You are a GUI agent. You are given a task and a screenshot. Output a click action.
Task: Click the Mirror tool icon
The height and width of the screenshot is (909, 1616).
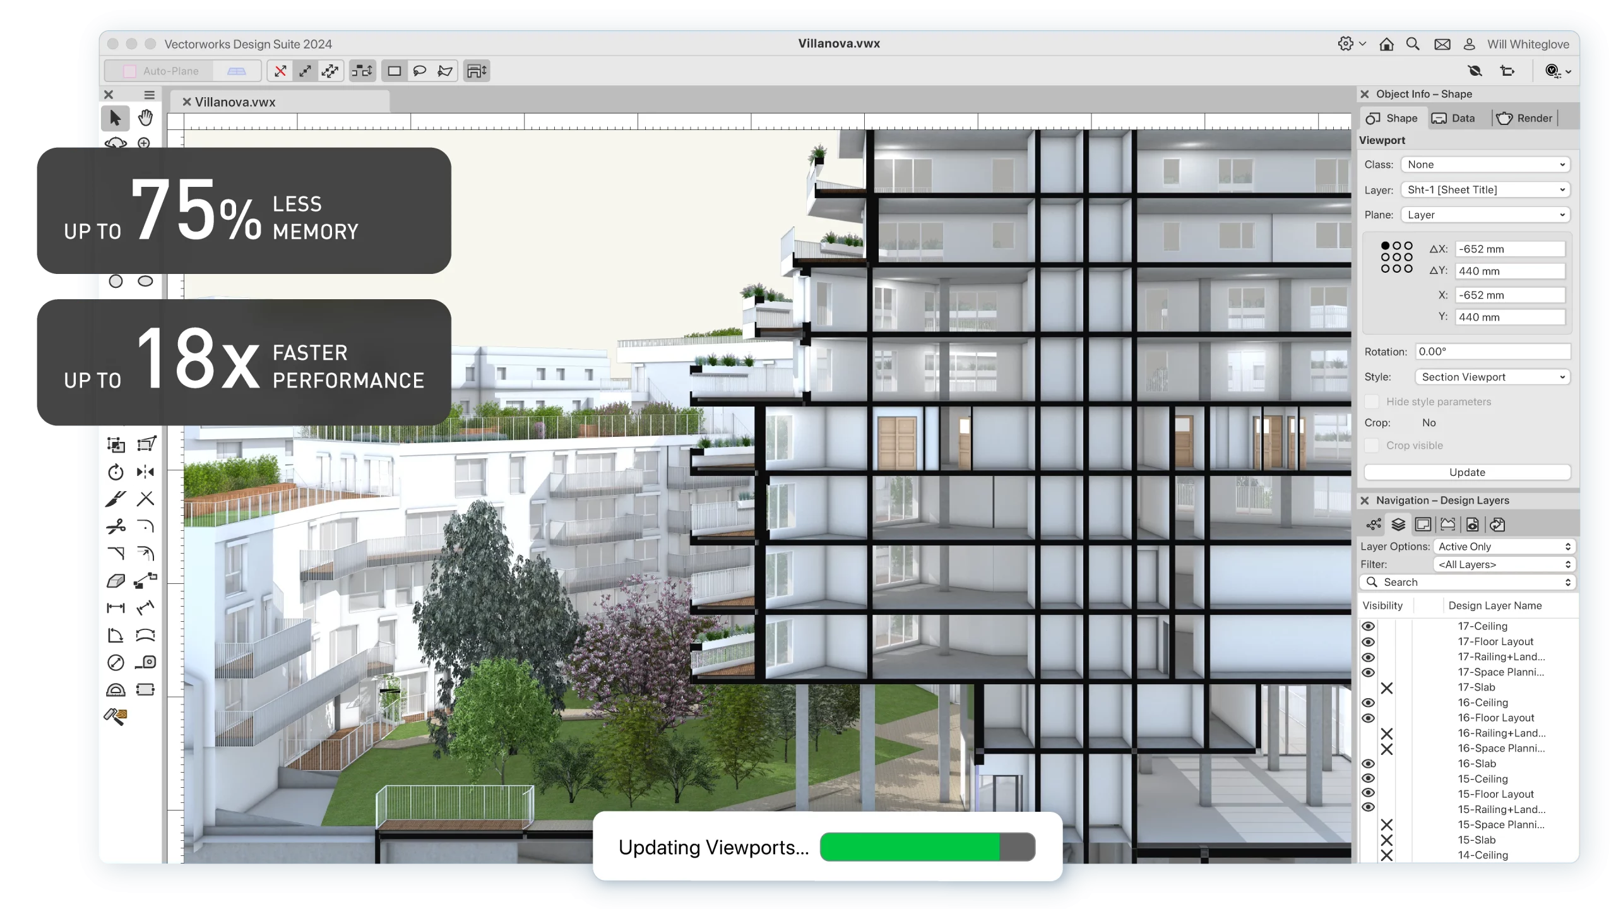point(145,470)
